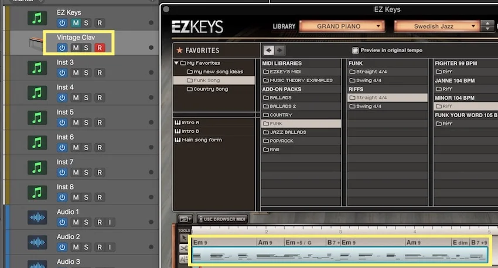Mute the Inst 3 track
The height and width of the screenshot is (268, 498).
pos(76,73)
